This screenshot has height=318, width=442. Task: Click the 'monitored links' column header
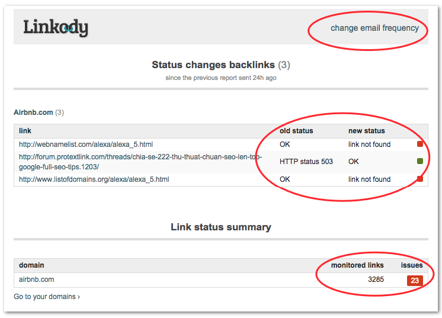[357, 265]
